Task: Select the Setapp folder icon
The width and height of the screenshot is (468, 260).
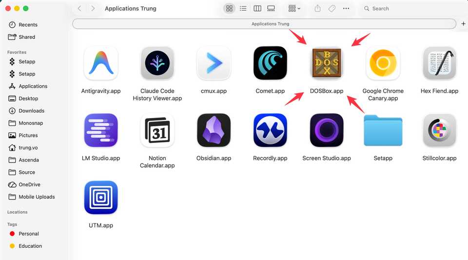Action: (x=383, y=130)
